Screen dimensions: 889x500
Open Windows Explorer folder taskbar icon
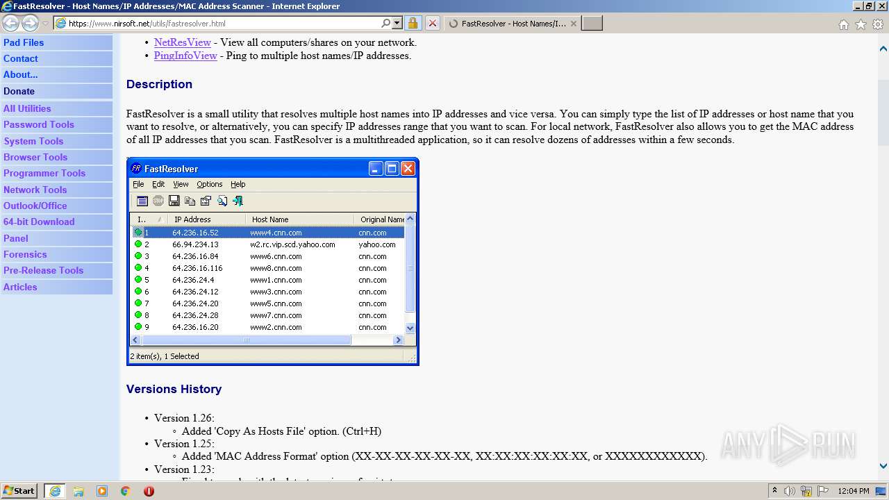[x=78, y=491]
